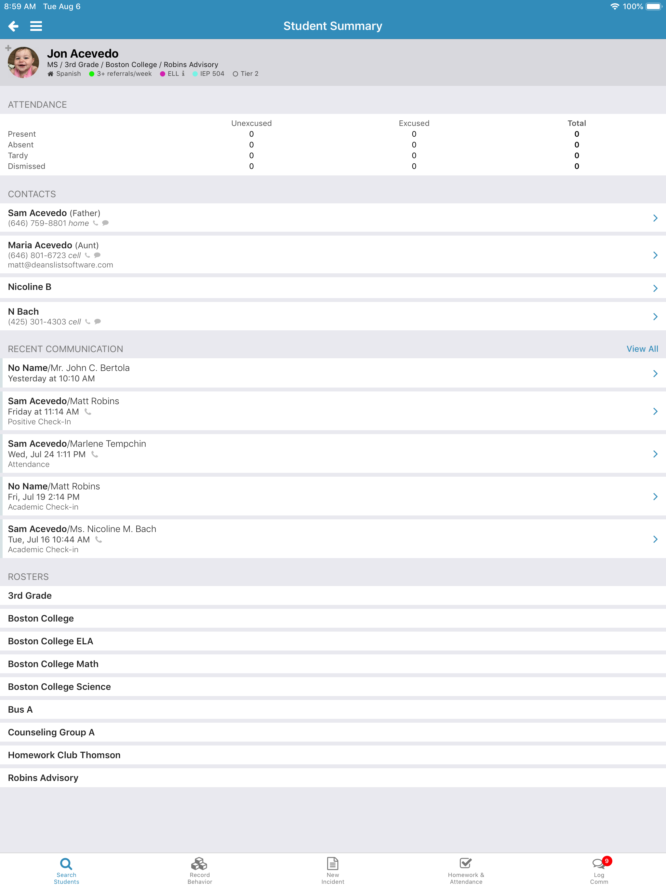
Task: Tap the back arrow icon
Action: (x=13, y=26)
